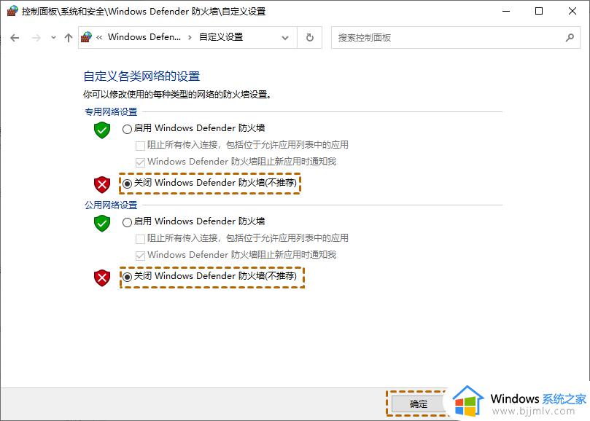Expand the hidden breadcrumb chevrons

coord(99,37)
